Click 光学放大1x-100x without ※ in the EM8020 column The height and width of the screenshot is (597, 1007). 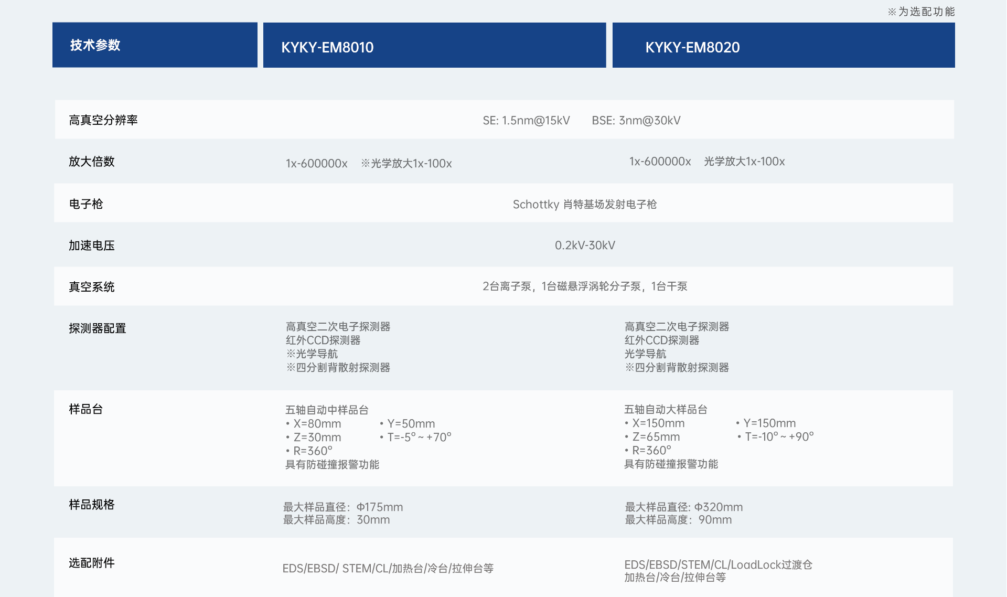pyautogui.click(x=744, y=162)
